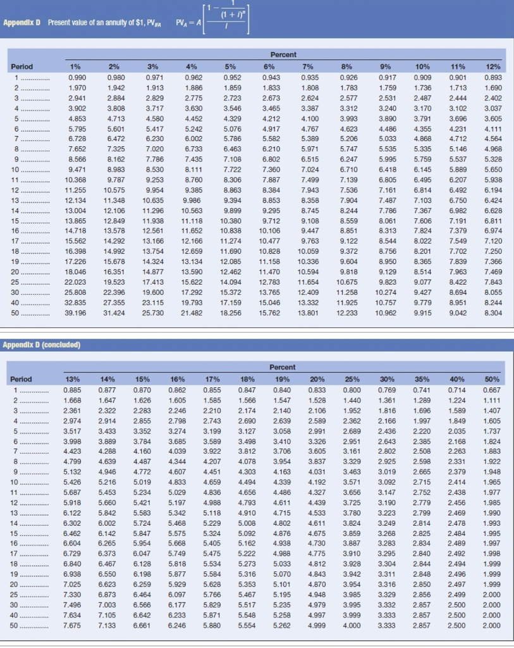Click 9.986 at period 13 under 4%
This screenshot has width=514, height=648.
point(192,201)
